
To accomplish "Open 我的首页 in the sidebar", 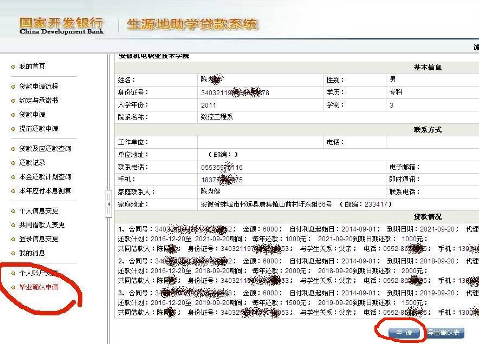I will pos(32,67).
